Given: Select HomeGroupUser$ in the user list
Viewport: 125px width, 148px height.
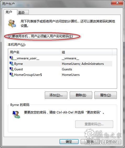Looking at the screenshot, I should click(x=60, y=75).
